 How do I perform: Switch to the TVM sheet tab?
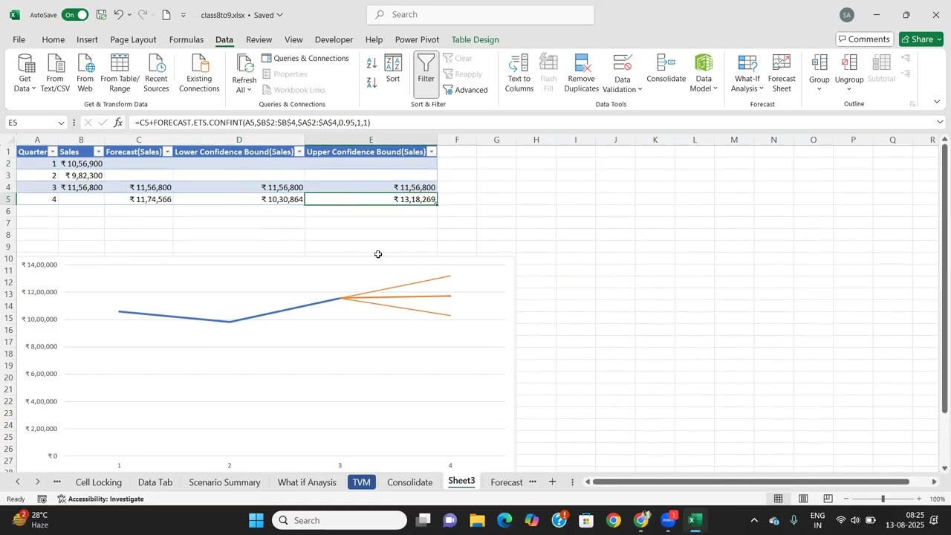(x=361, y=482)
